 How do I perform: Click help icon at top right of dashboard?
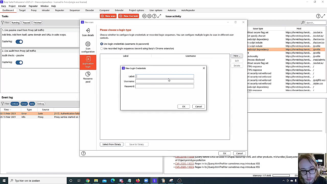pyautogui.click(x=318, y=16)
